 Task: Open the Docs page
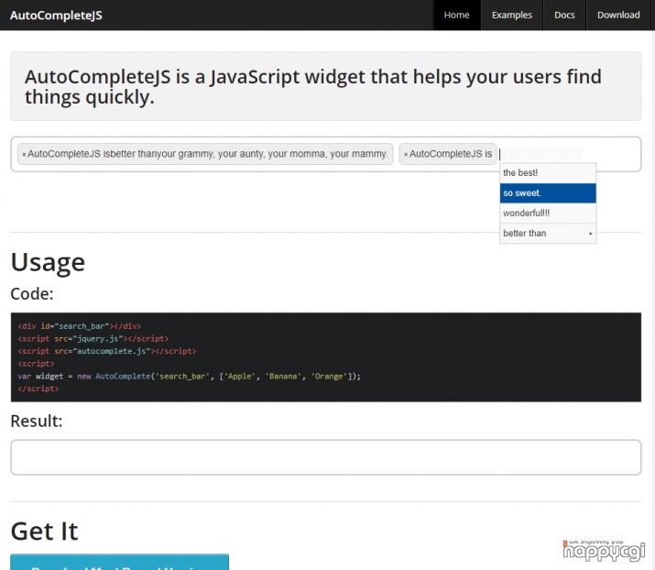coord(564,15)
